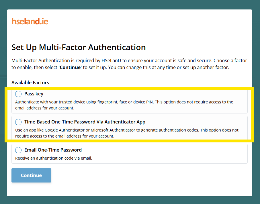Click the Set Up Multi-Factor Authentication heading
The height and width of the screenshot is (204, 260).
(x=79, y=47)
